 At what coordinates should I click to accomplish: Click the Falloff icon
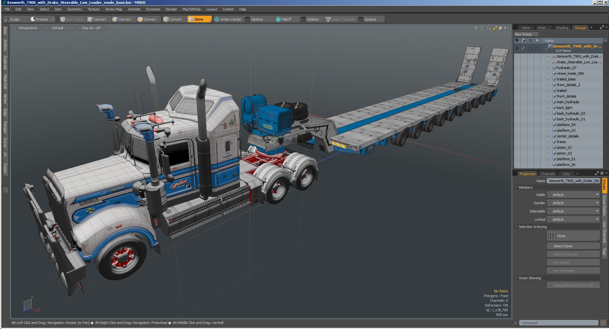pyautogui.click(x=278, y=19)
